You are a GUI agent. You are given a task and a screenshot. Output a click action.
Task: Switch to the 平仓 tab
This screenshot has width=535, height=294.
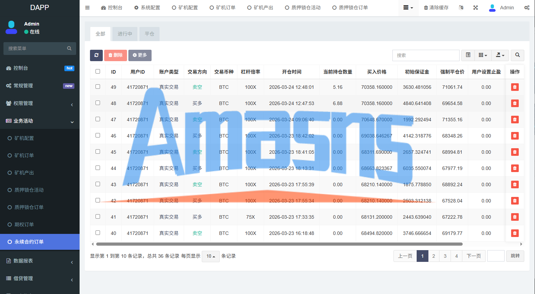click(149, 34)
